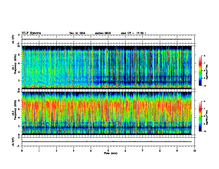Click the "-6" label on ch.1 color bar
Screen dimensions: 219x169
click(x=204, y=56)
